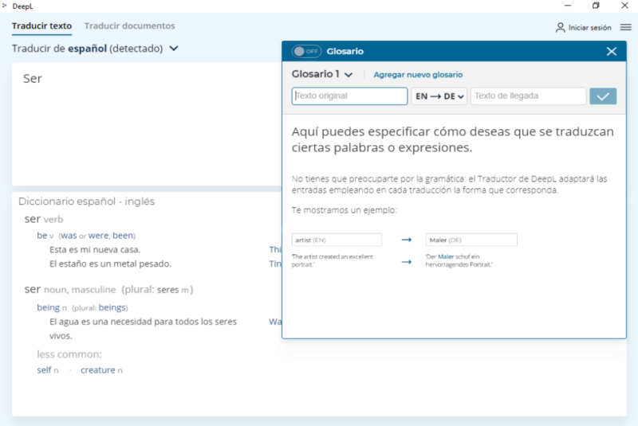Select the Traducir texto tab

click(41, 25)
